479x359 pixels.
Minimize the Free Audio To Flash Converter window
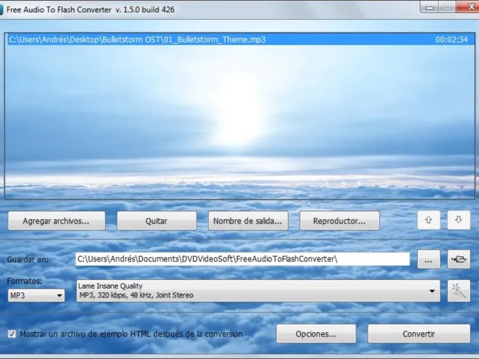coord(429,7)
